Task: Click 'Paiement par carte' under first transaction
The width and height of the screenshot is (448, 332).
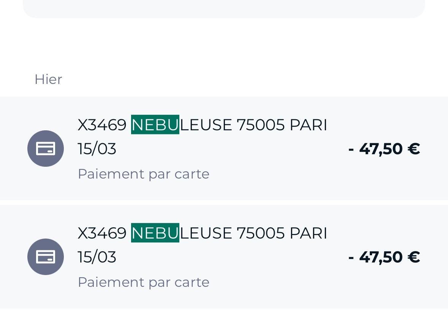Action: 143,174
